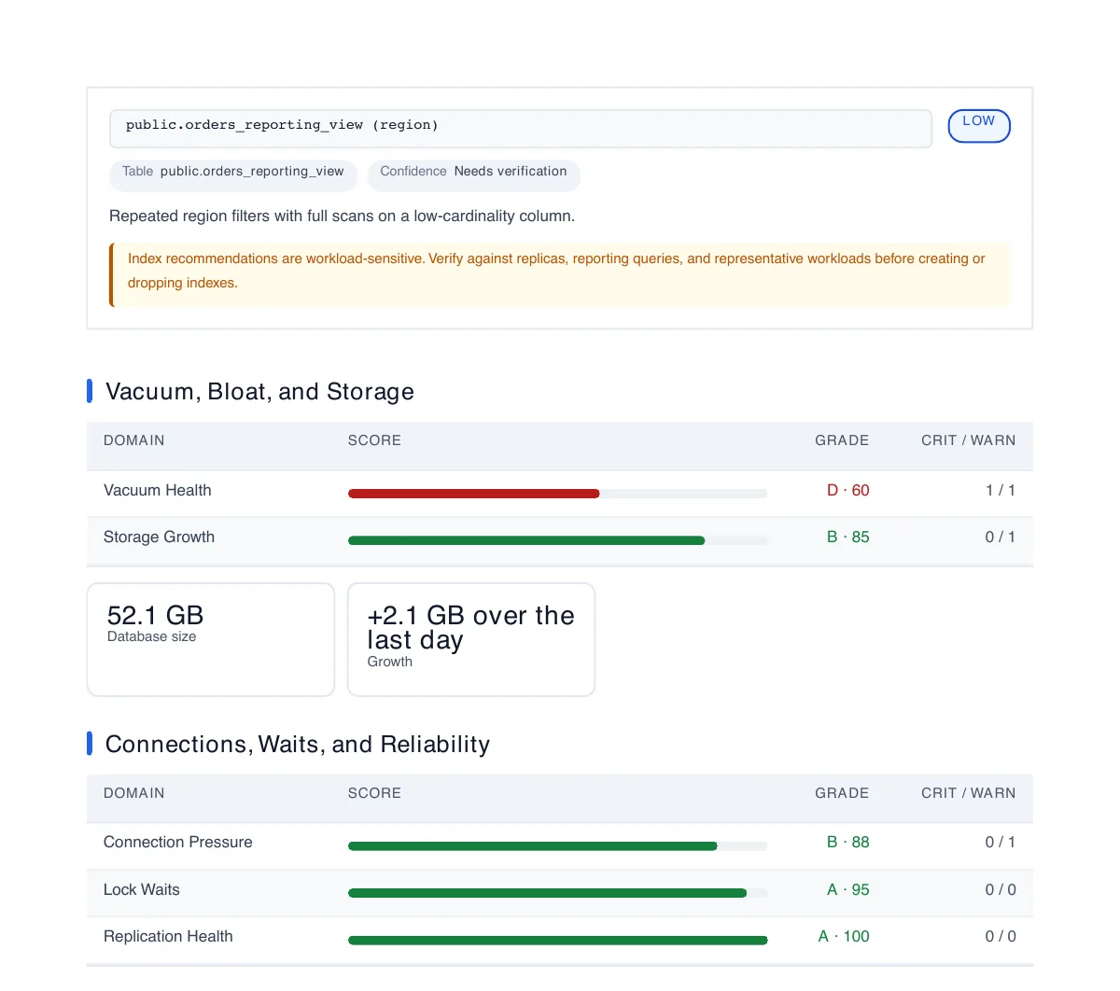Click the B · 88 grade
Viewport: 1120px width, 991px height.
point(847,842)
